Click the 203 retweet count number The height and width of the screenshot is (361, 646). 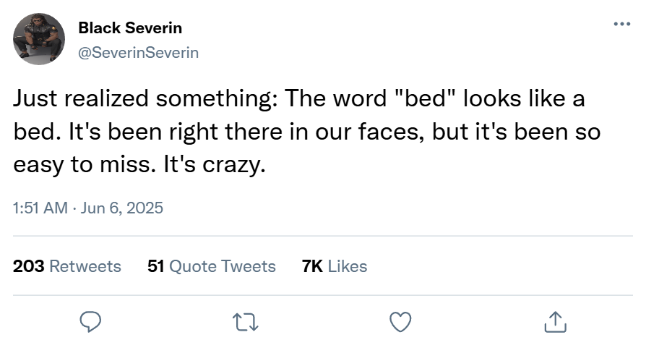point(29,266)
